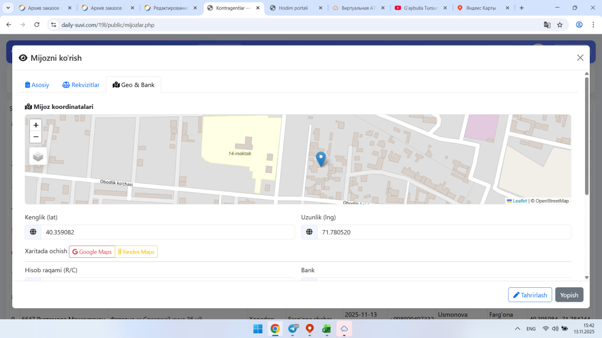Image resolution: width=602 pixels, height=338 pixels.
Task: Zoom out on the Leaflet map
Action: tap(36, 137)
